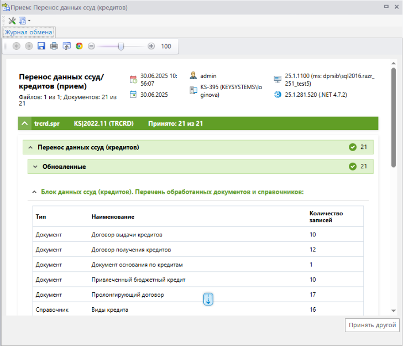The image size is (403, 346).
Task: Open report in Chrome browser icon
Action: pyautogui.click(x=79, y=46)
